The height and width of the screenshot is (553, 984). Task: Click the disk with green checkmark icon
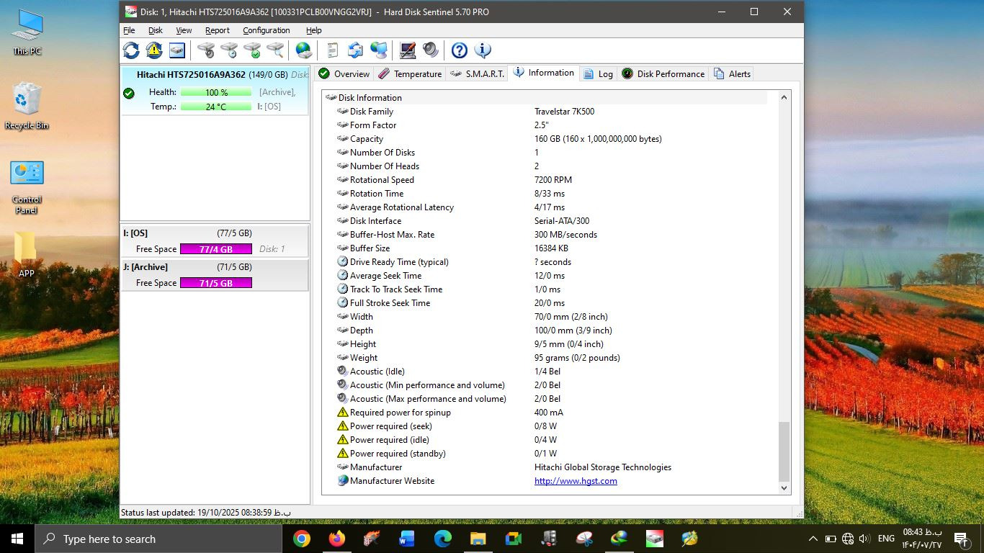coord(252,50)
